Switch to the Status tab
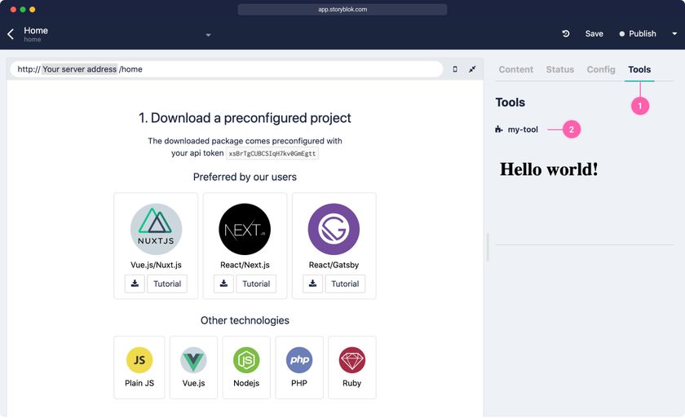The image size is (685, 418). [560, 69]
